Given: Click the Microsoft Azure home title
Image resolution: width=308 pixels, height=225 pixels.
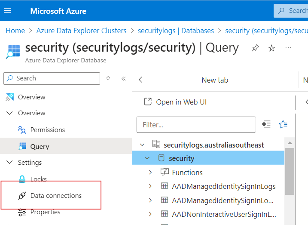Looking at the screenshot, I should click(58, 11).
